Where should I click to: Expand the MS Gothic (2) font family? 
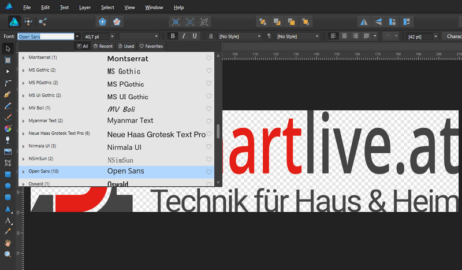[23, 71]
